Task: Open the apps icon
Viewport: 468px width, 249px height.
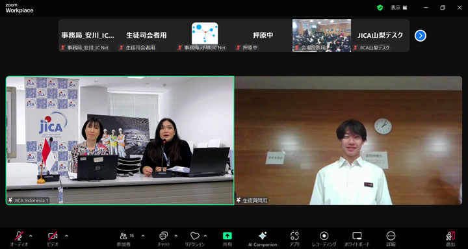Action: click(294, 239)
